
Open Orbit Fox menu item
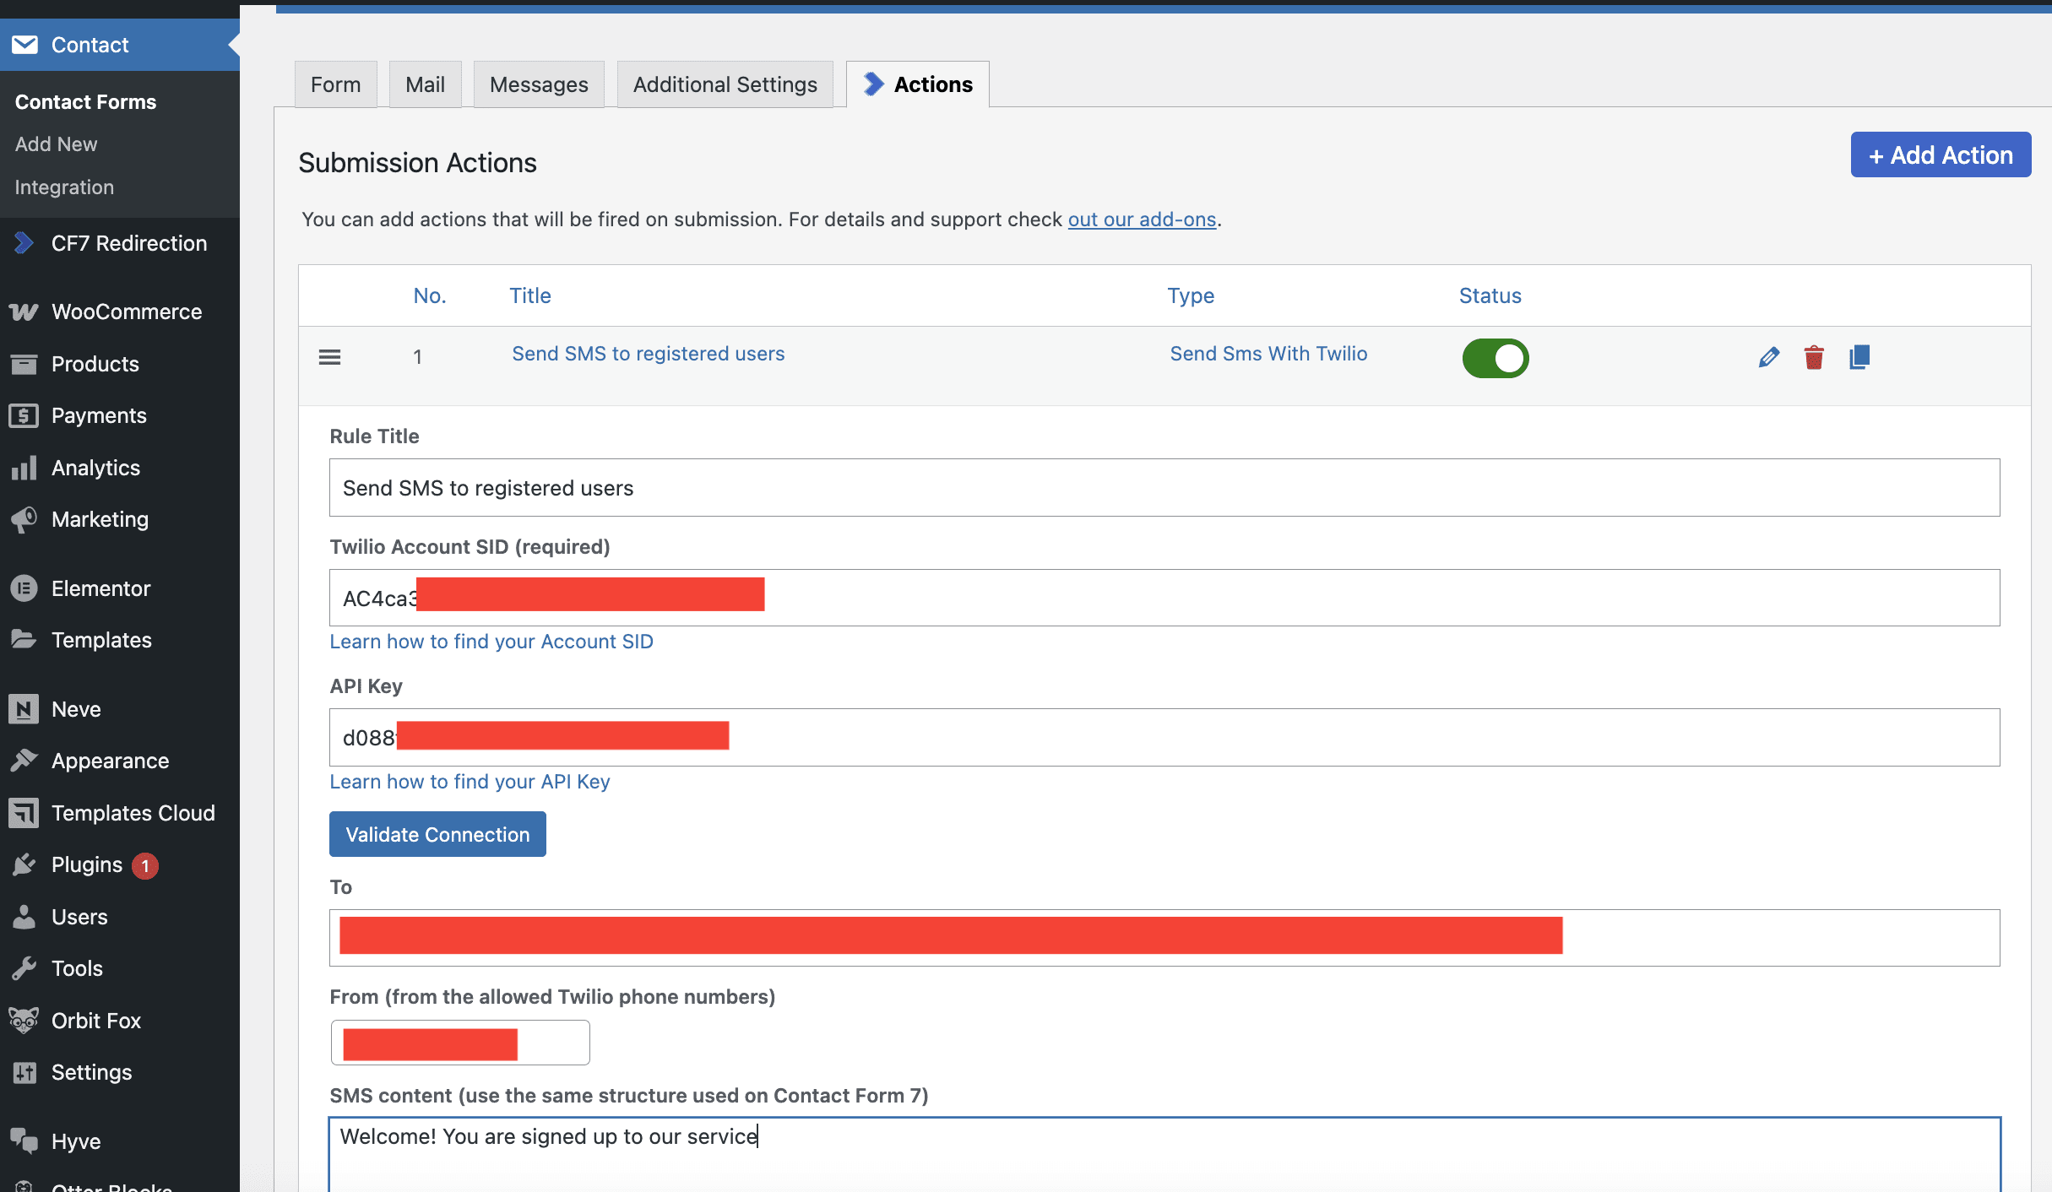click(95, 1021)
